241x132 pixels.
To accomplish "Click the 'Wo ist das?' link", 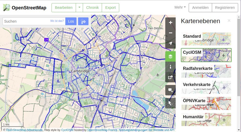I will [x=57, y=21].
